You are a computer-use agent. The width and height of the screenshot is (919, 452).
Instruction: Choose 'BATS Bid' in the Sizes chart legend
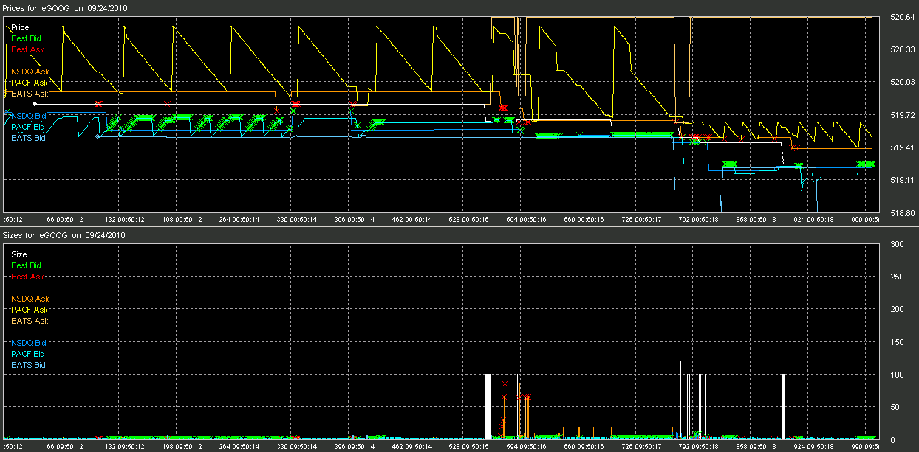click(28, 365)
